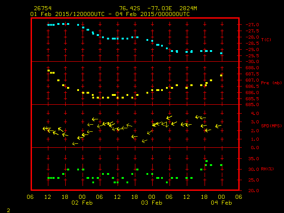Click the "-29.0" temperature tick value
284x213 pixels.
click(252, 50)
